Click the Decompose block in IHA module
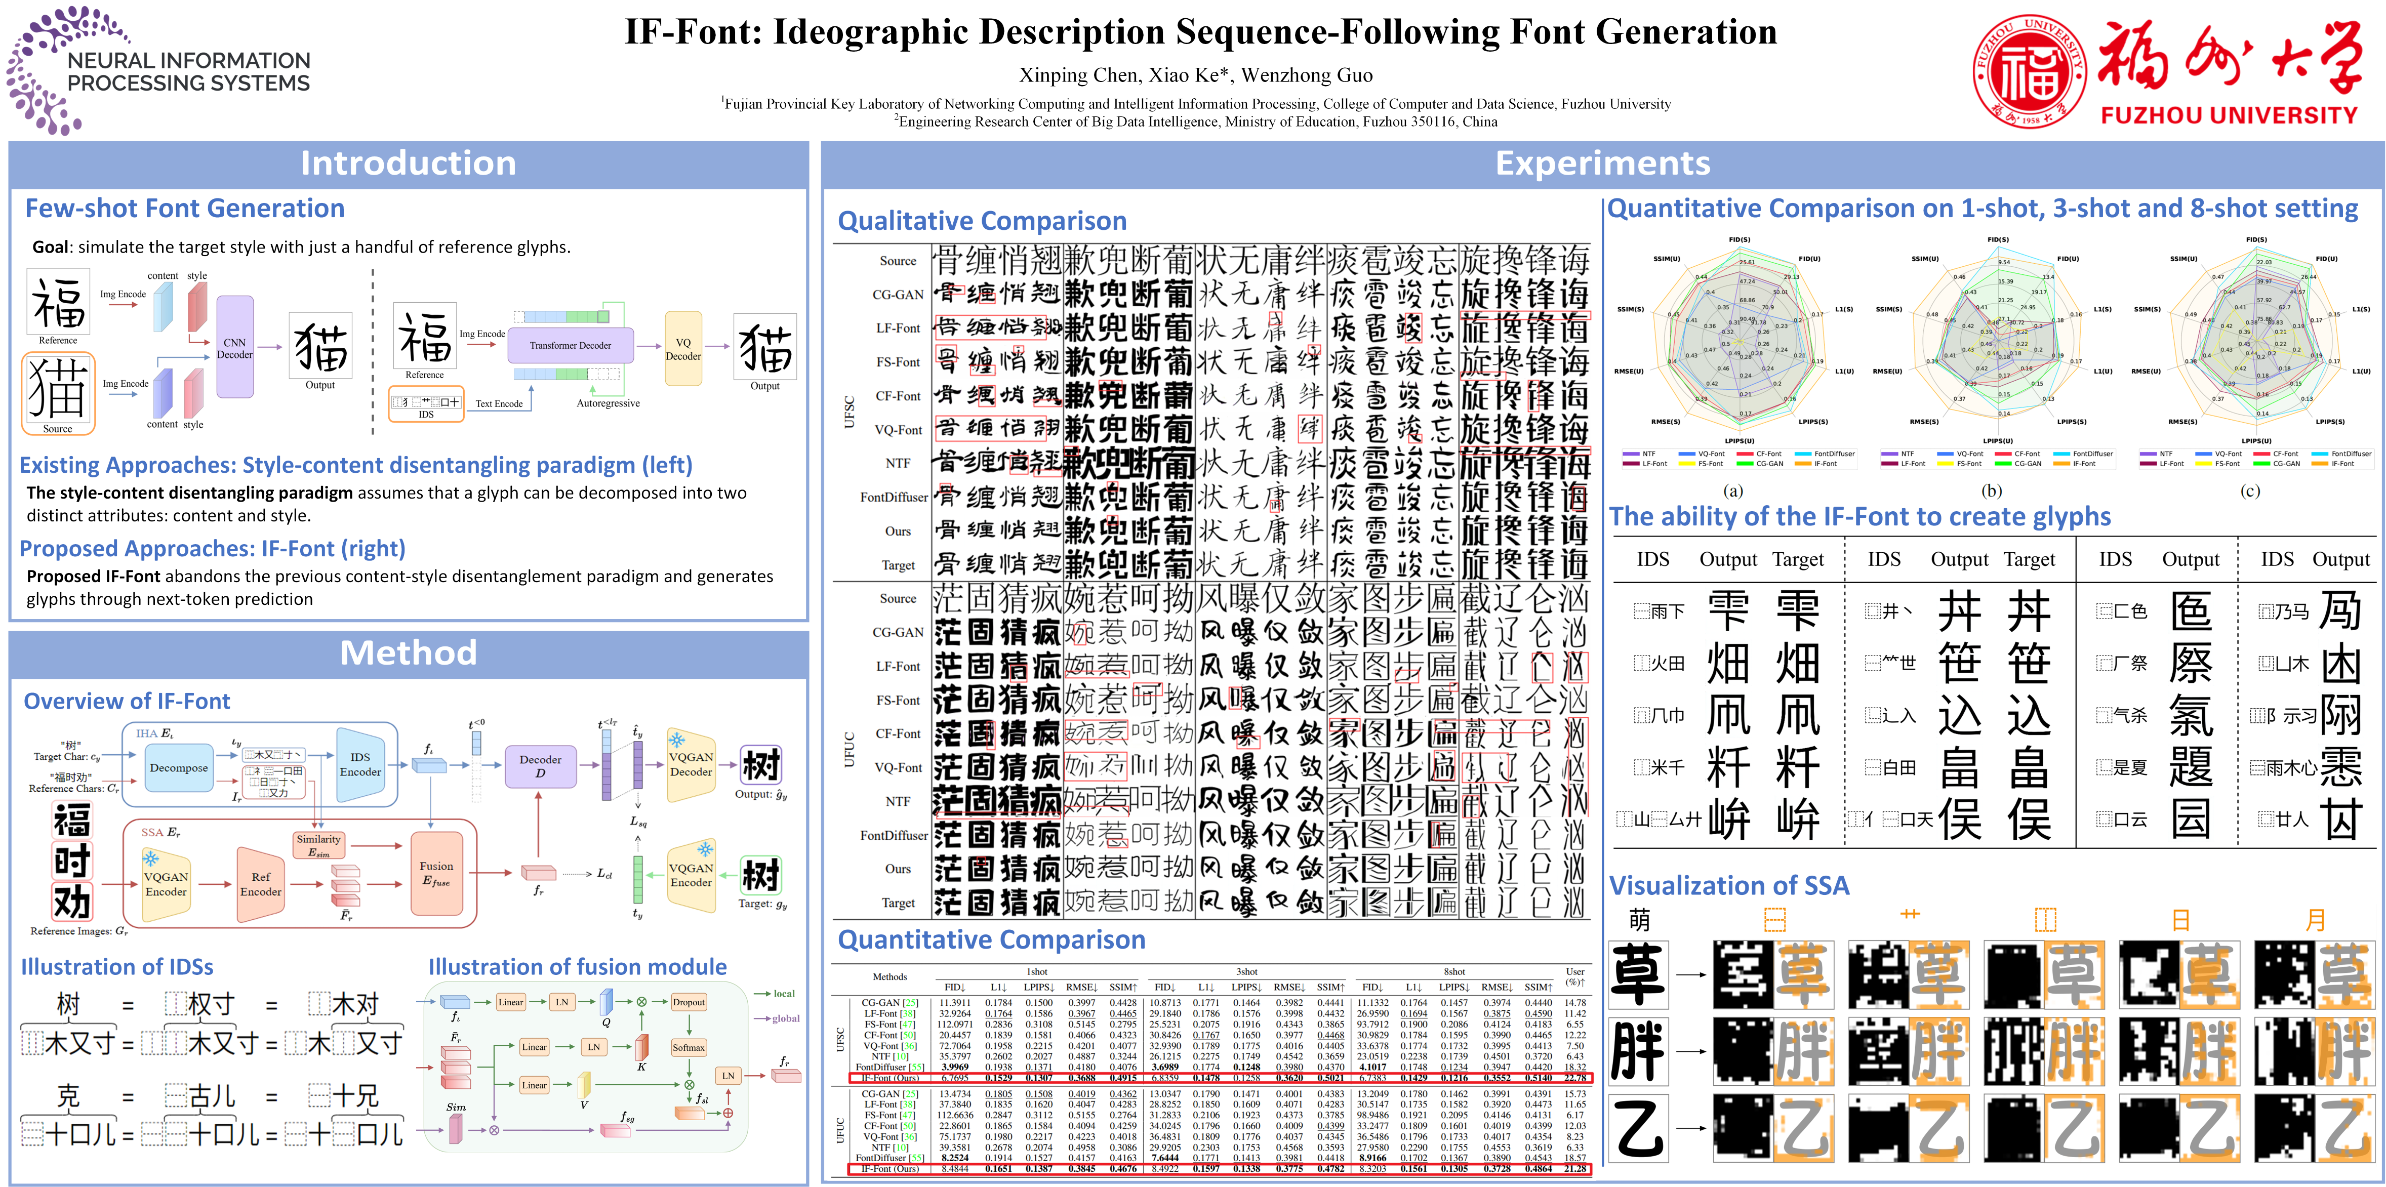This screenshot has width=2386, height=1187. [x=179, y=767]
